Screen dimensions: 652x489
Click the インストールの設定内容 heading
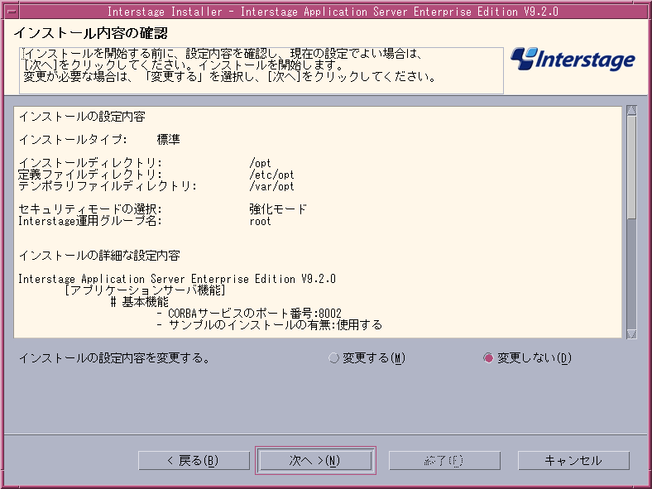coord(82,117)
